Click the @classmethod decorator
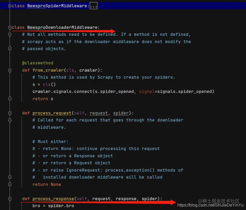Screen dimensions: 246x210 pyautogui.click(x=38, y=63)
